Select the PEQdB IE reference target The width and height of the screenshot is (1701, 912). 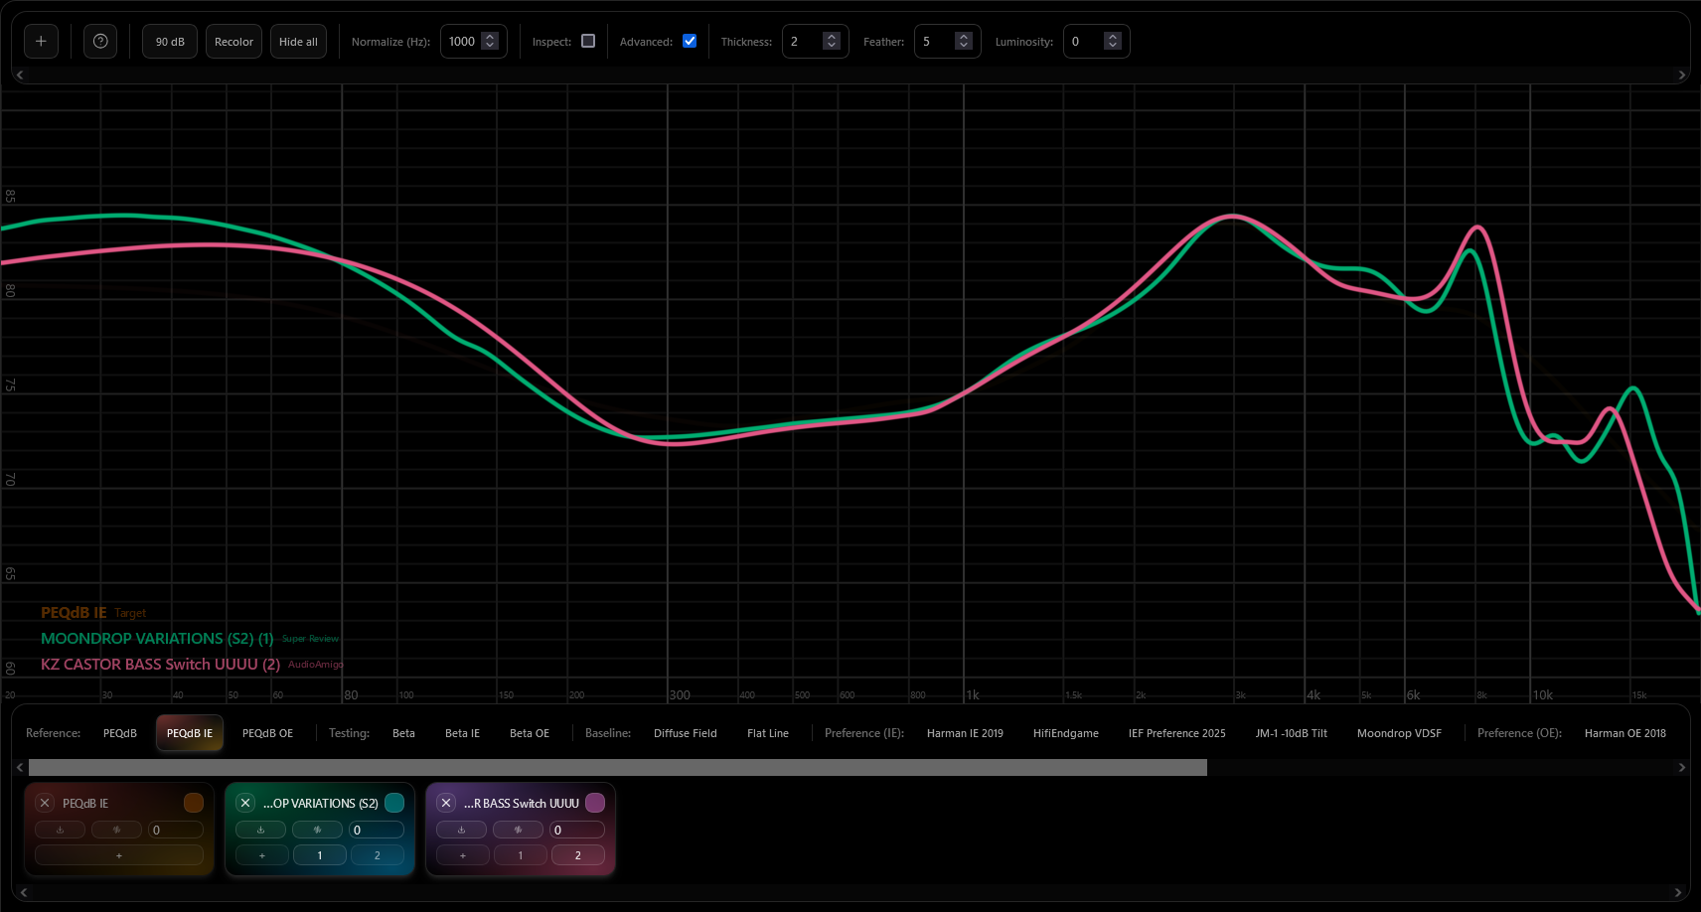(190, 733)
